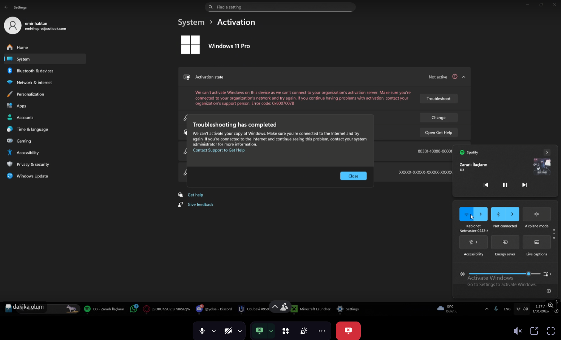Open Spotify from the taskbar
This screenshot has height=340, width=561.
pyautogui.click(x=104, y=309)
